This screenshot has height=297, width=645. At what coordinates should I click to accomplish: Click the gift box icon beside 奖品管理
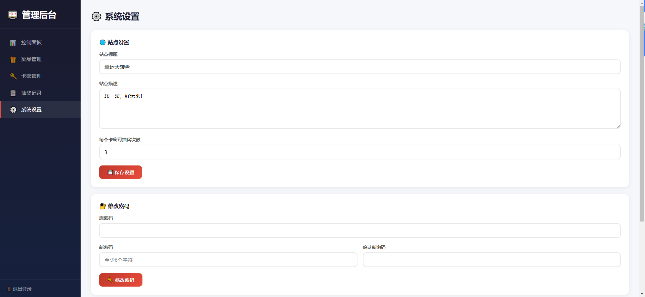point(13,59)
